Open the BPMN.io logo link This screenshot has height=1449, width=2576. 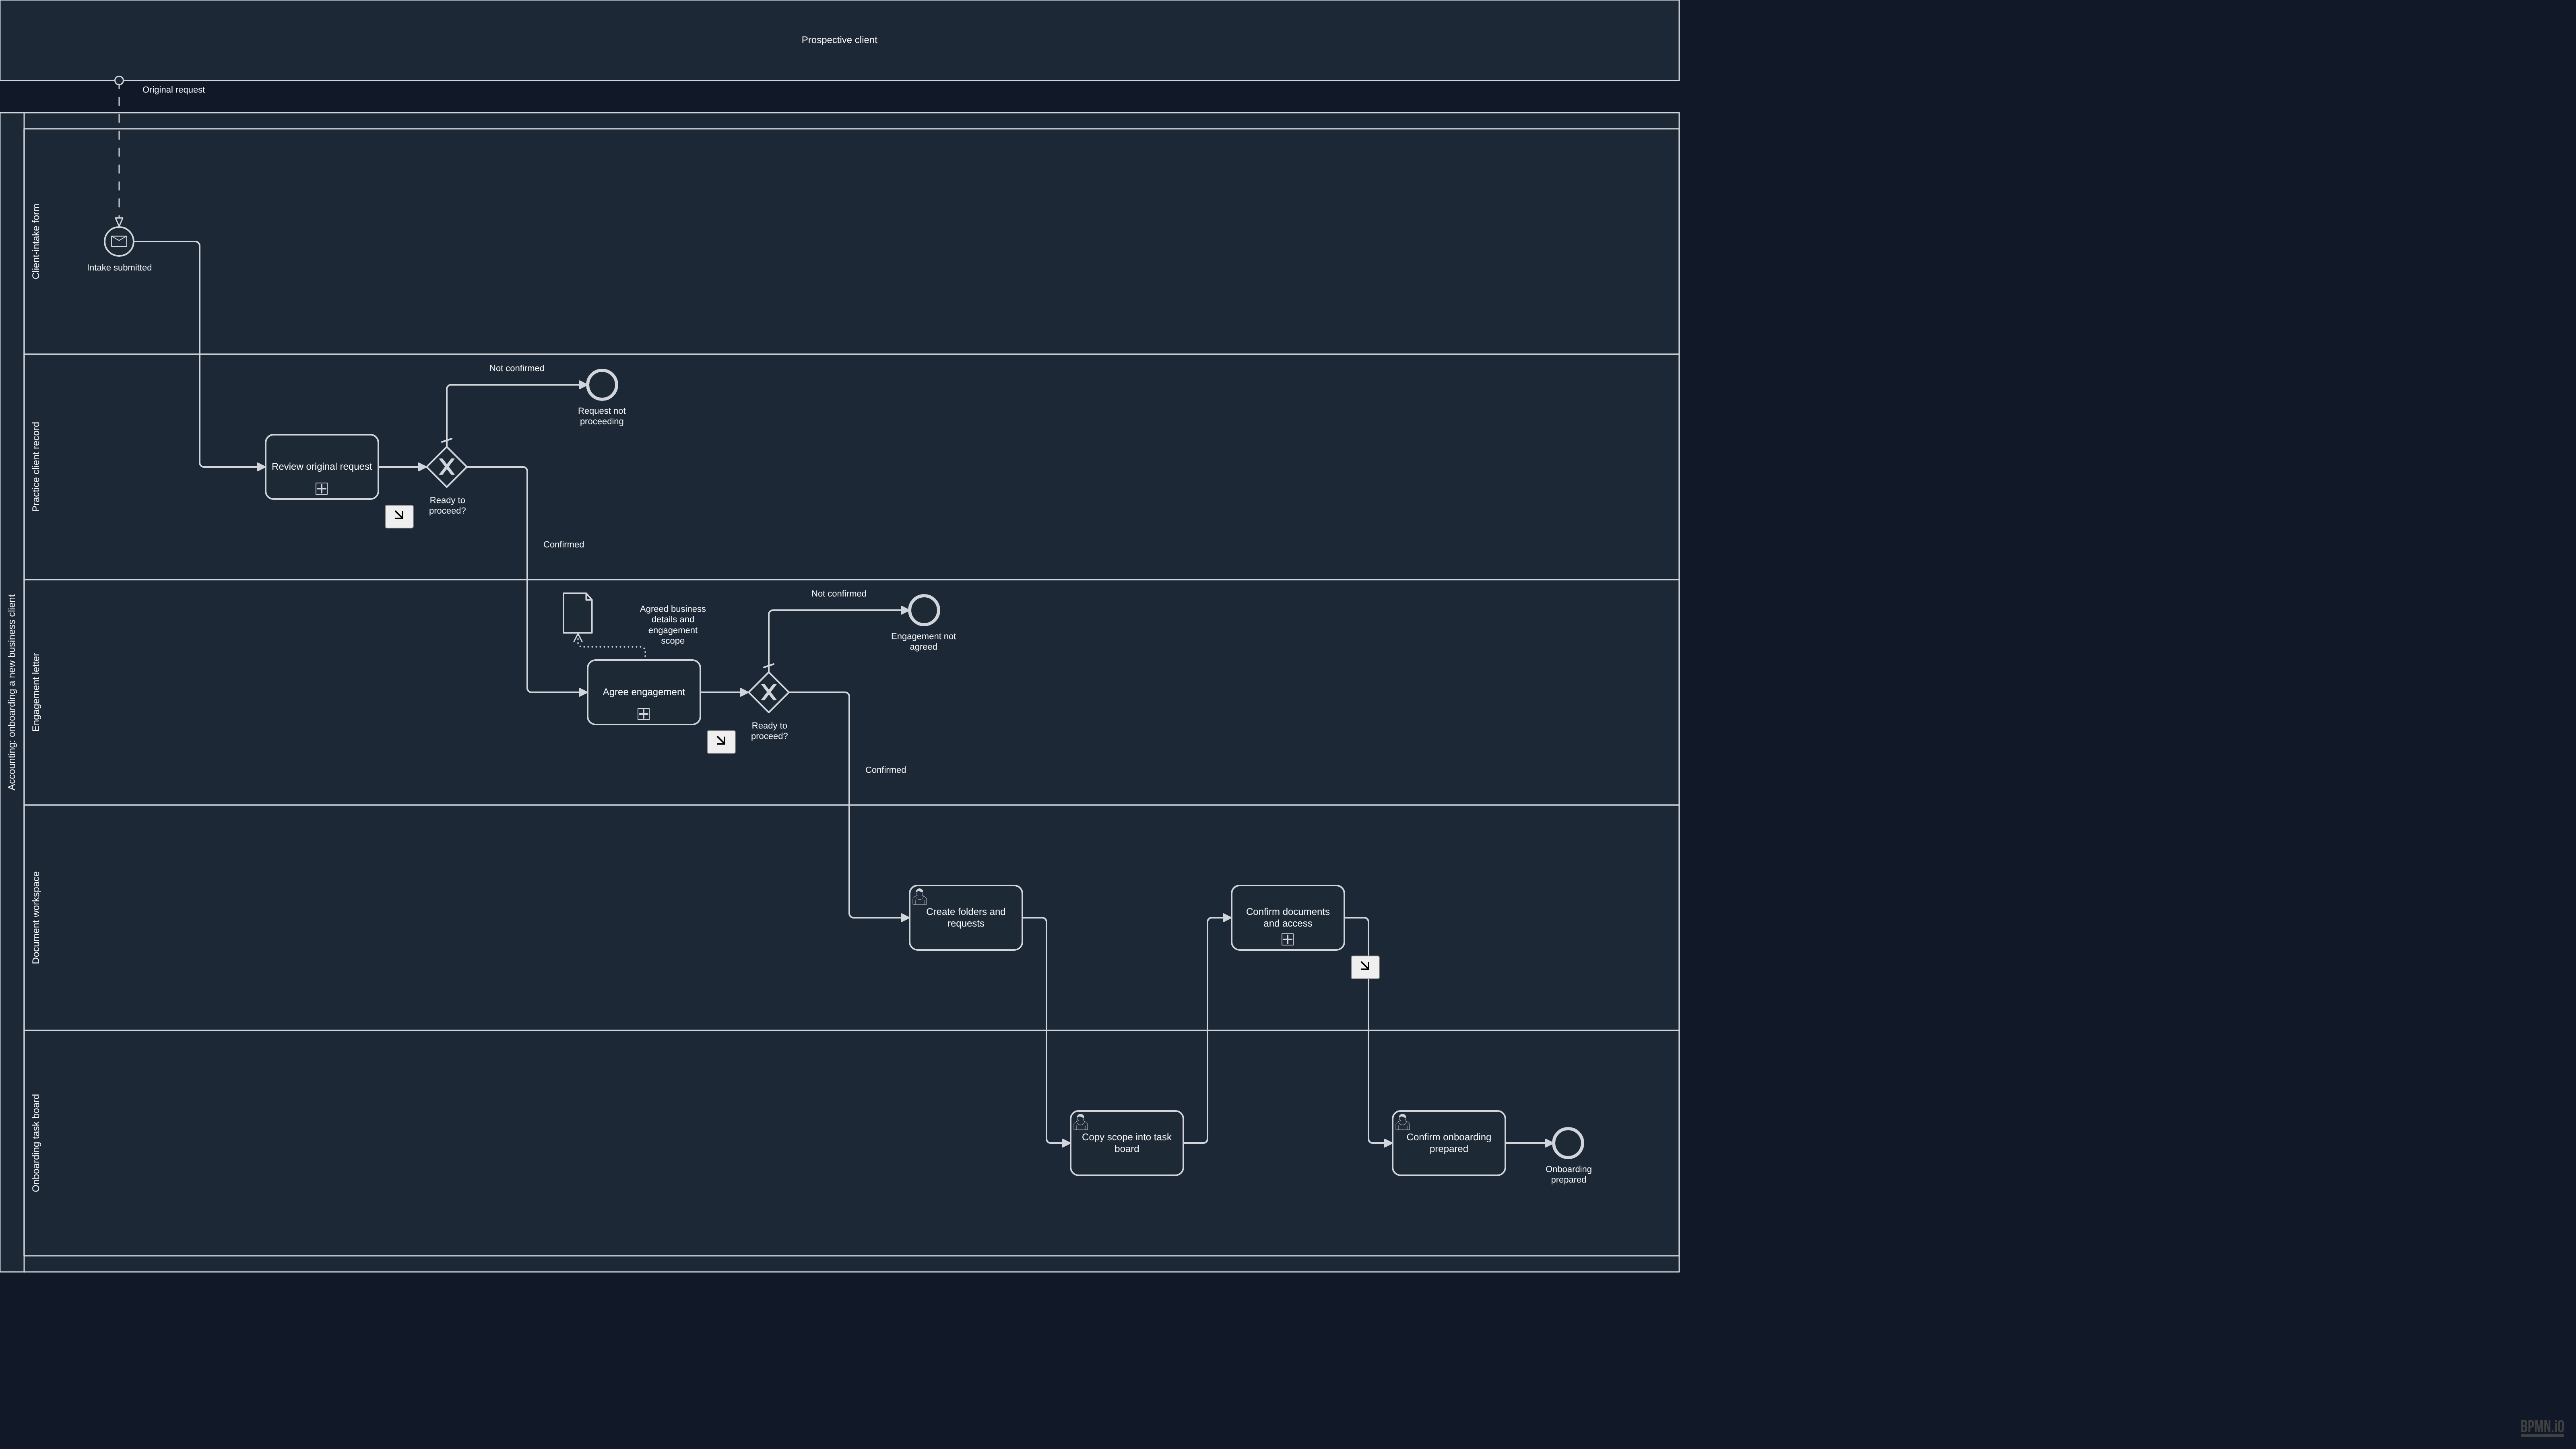[x=2542, y=1428]
